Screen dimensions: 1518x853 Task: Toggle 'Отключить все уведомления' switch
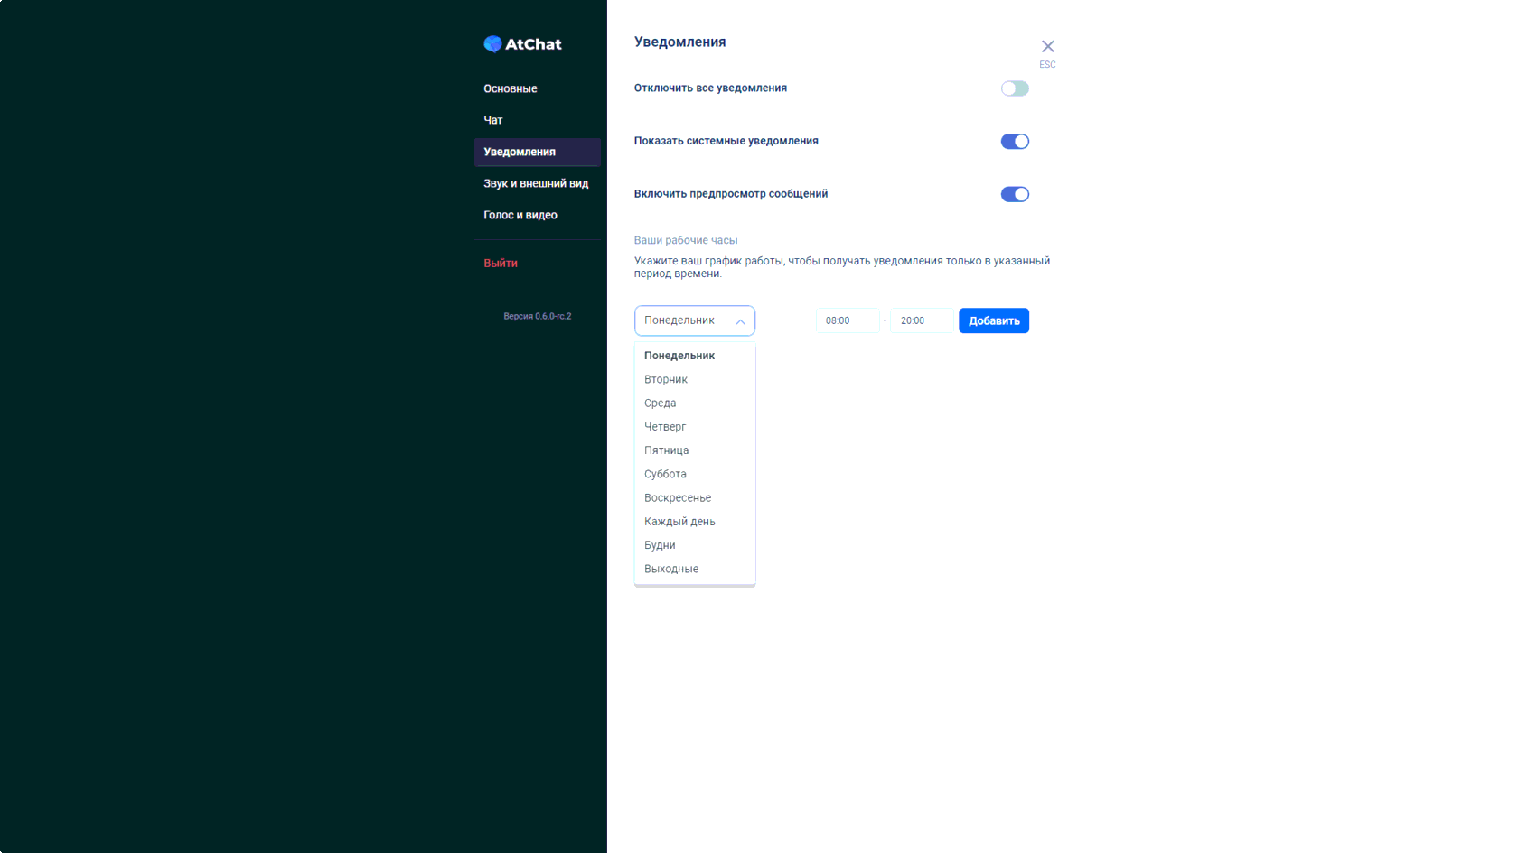click(x=1015, y=88)
